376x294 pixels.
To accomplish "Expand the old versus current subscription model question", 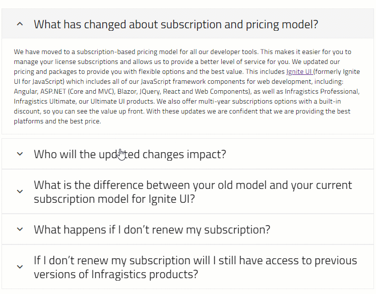I will coord(192,191).
